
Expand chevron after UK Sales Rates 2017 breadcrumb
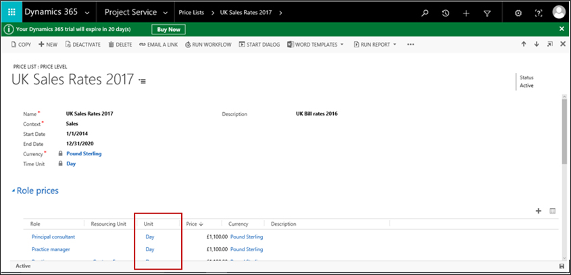pyautogui.click(x=280, y=12)
